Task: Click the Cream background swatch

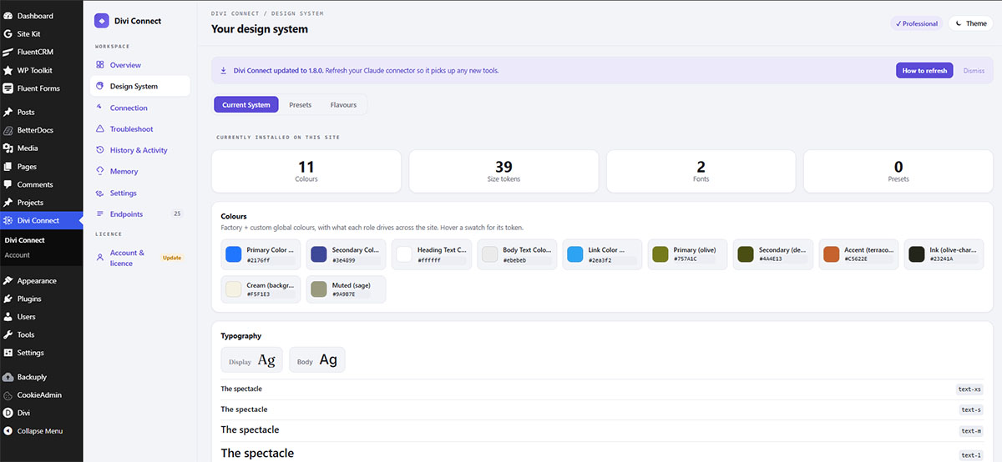Action: 234,289
